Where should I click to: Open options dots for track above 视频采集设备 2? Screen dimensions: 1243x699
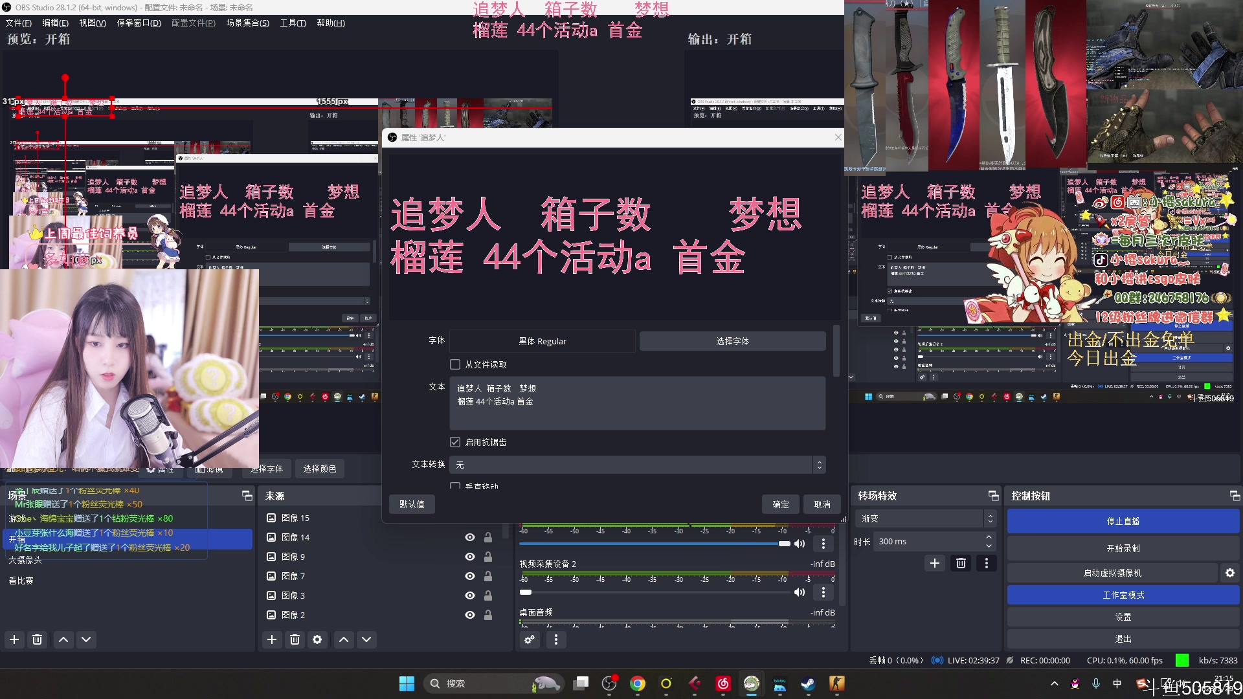[823, 544]
